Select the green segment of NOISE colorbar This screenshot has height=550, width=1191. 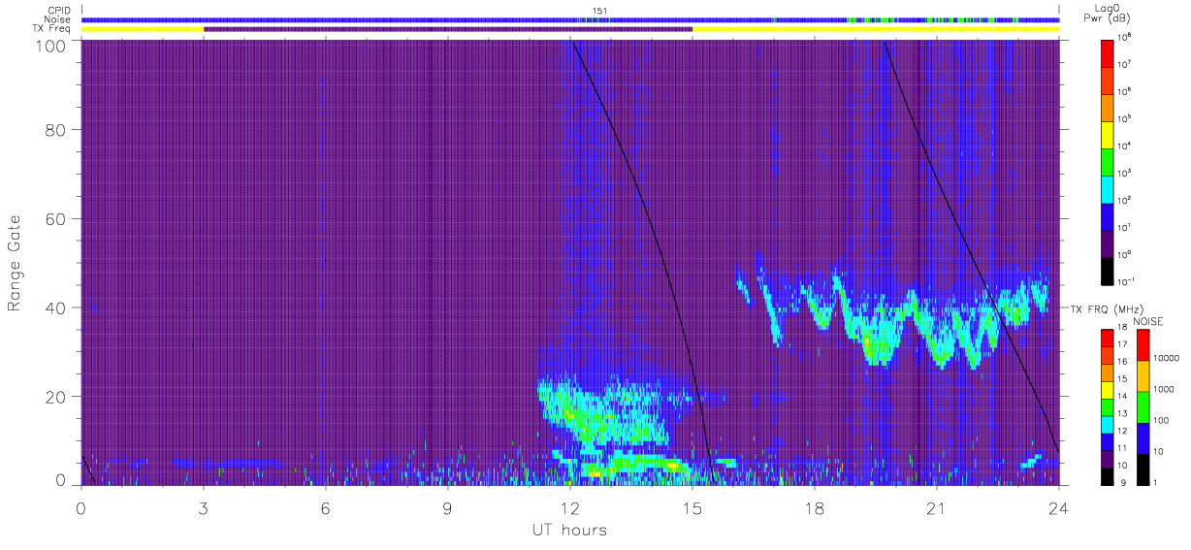point(1143,407)
